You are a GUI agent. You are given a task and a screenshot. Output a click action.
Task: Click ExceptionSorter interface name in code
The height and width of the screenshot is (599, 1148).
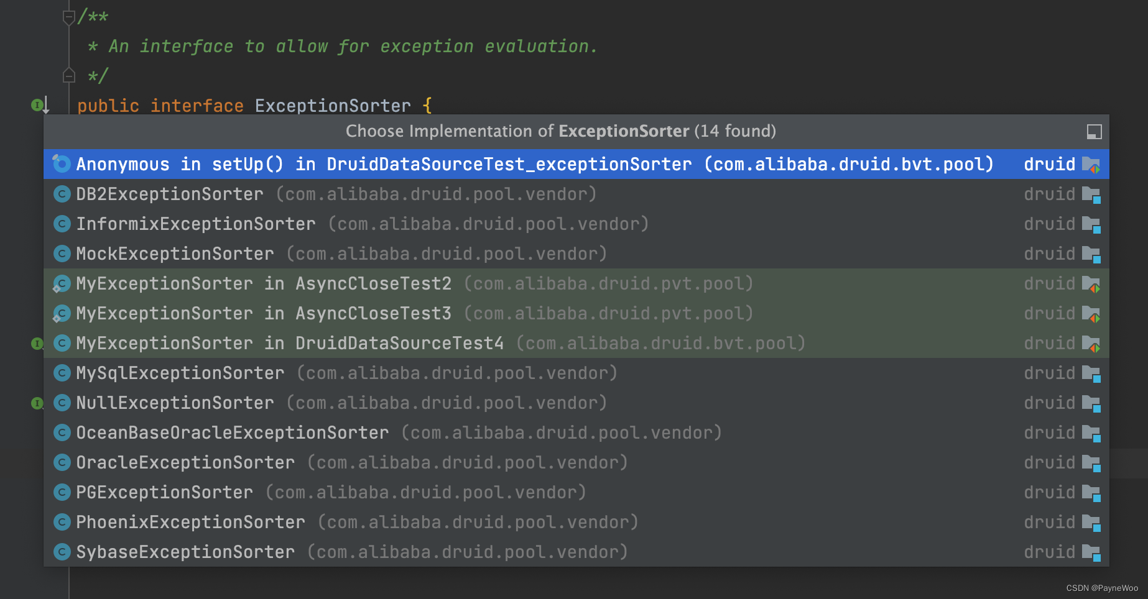click(x=333, y=106)
